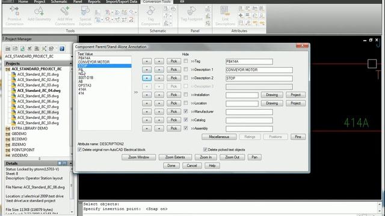This screenshot has height=216, width=385.
Task: Click the red number 2 icon in Tools panel
Action: coord(131,19)
